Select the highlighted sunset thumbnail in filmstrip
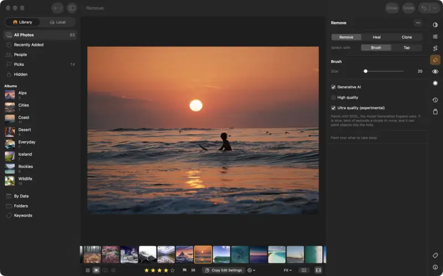Screen dimensions: 443x276 (203, 254)
